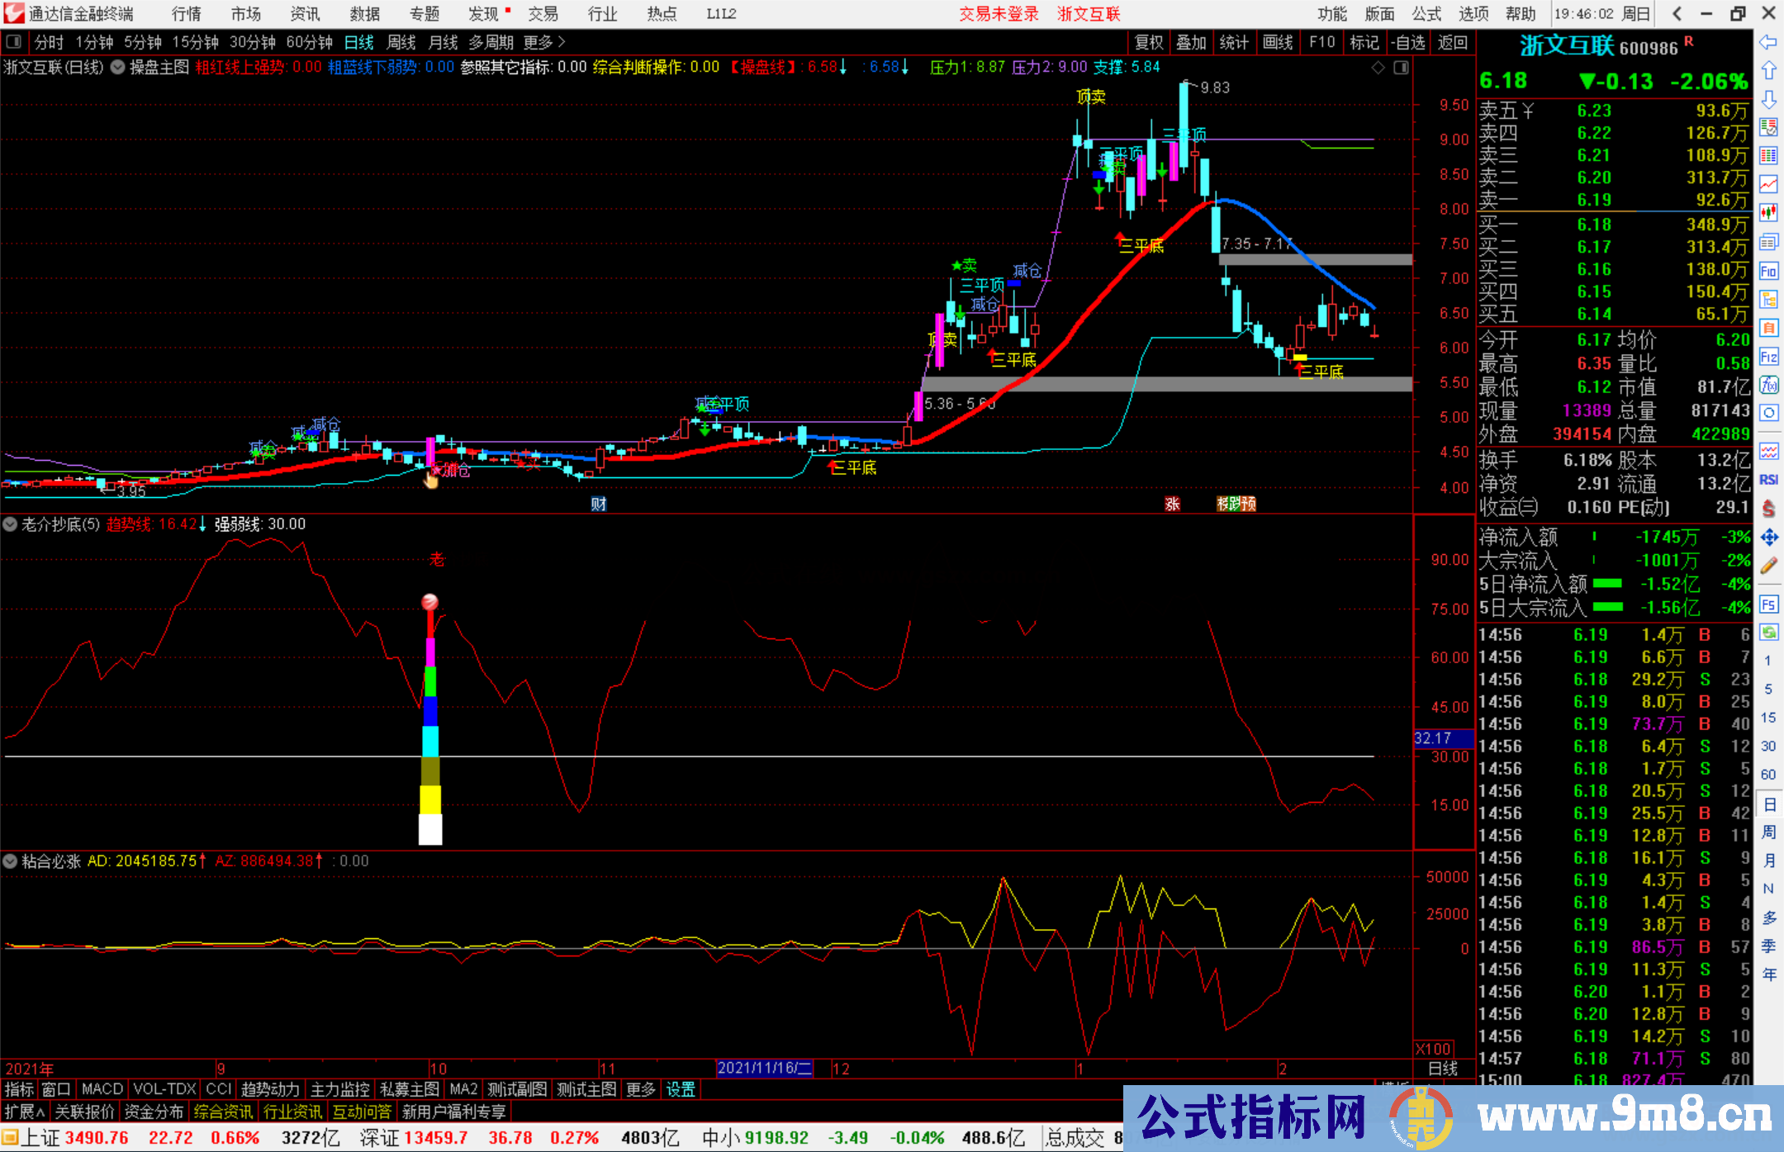1784x1152 pixels.
Task: Click the blue four-way move arrows icon
Action: (x=1768, y=538)
